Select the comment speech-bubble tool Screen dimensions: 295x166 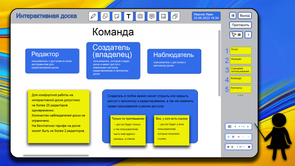click(x=152, y=16)
